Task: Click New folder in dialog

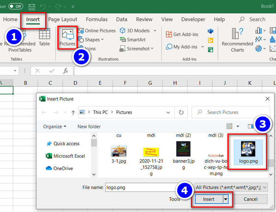Action: pos(89,127)
